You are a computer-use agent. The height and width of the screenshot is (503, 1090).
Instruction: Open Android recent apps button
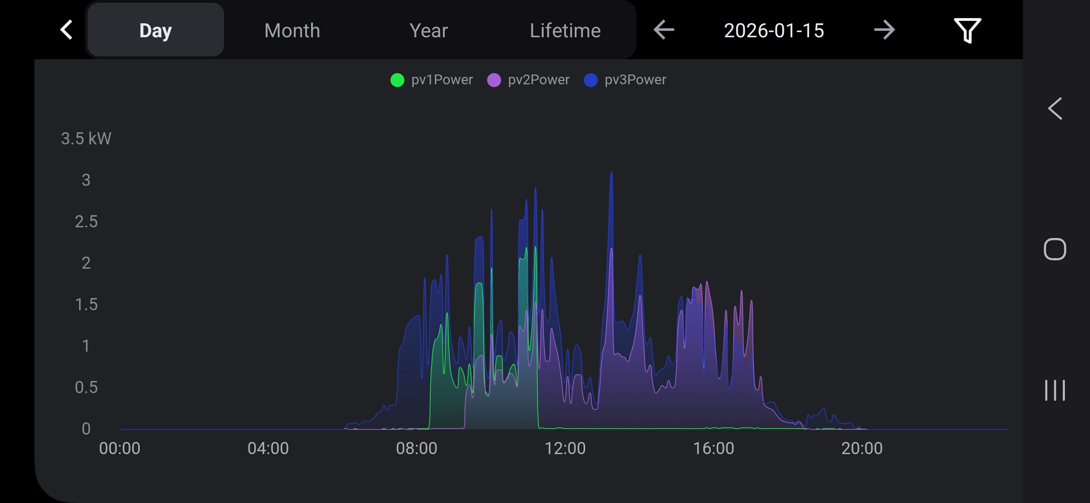(x=1055, y=390)
